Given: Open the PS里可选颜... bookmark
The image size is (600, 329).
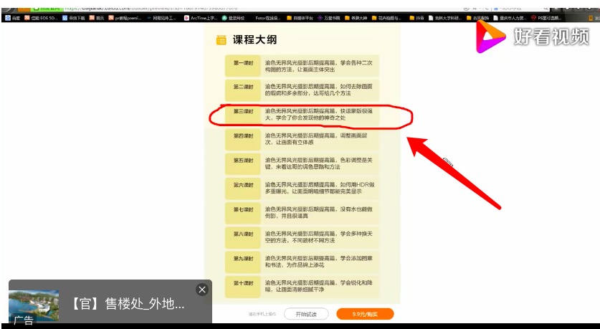Looking at the screenshot, I should [546, 18].
